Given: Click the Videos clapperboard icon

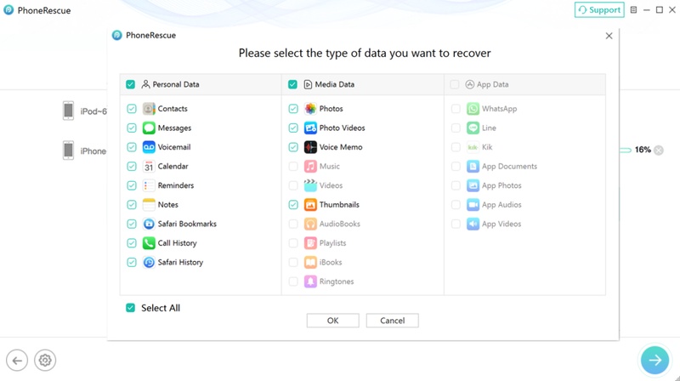Looking at the screenshot, I should pyautogui.click(x=310, y=185).
